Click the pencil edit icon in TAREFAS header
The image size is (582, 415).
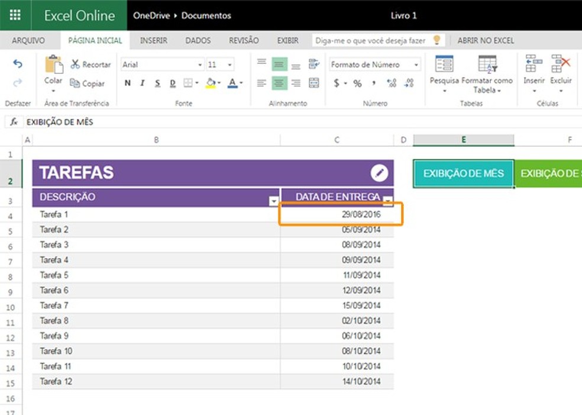tap(379, 173)
